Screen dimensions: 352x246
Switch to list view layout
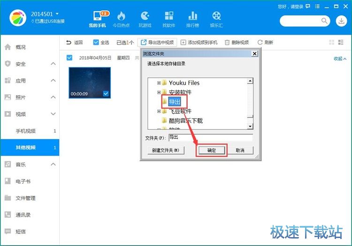341,42
